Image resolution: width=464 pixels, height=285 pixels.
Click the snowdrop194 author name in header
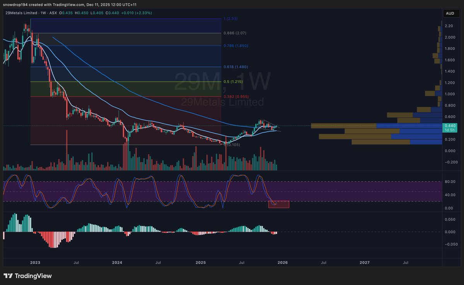[15, 4]
